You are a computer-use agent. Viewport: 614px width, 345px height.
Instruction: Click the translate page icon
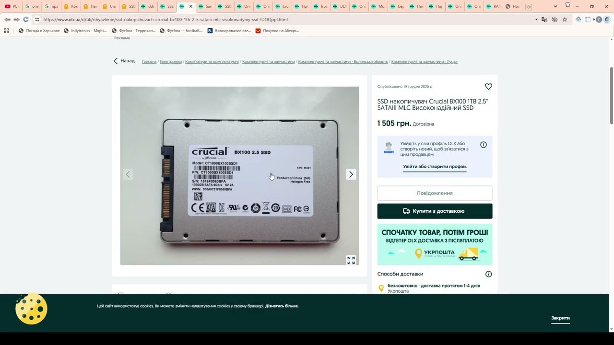[x=544, y=20]
